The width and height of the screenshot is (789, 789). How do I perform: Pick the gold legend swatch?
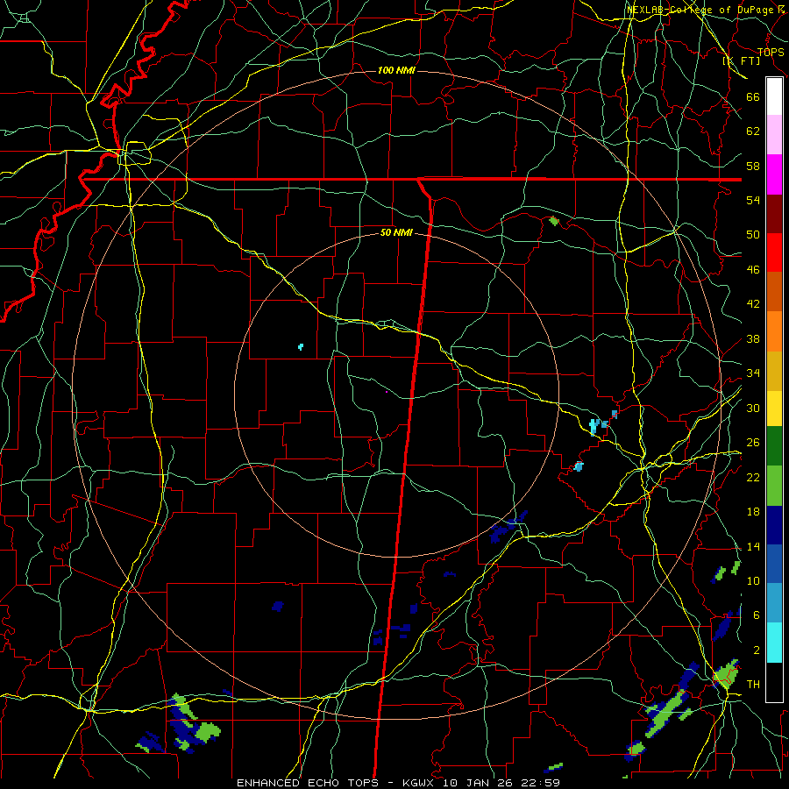click(x=774, y=372)
